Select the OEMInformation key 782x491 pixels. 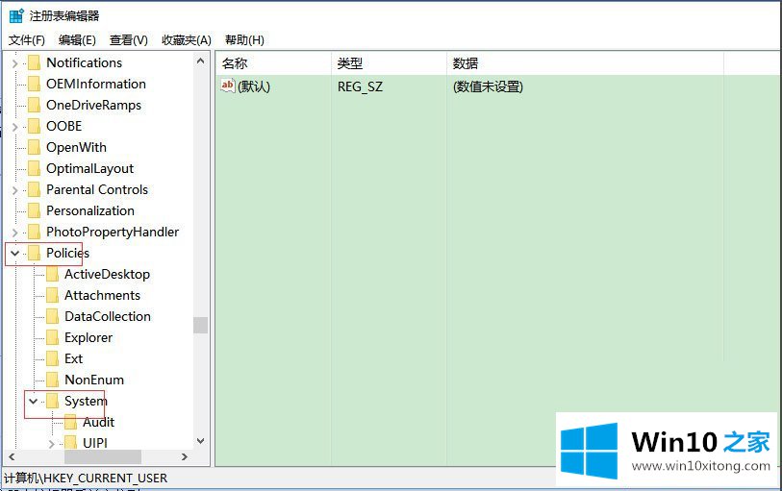tap(96, 84)
